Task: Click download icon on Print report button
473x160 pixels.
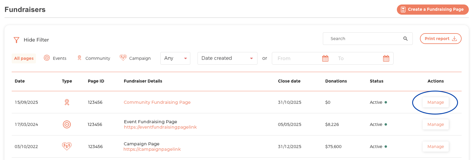Action: 454,39
